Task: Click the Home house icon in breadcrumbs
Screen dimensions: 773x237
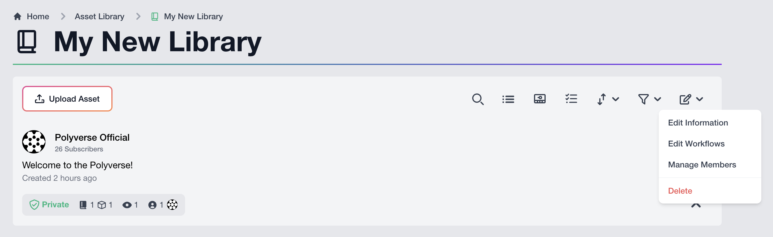Action: (x=17, y=17)
